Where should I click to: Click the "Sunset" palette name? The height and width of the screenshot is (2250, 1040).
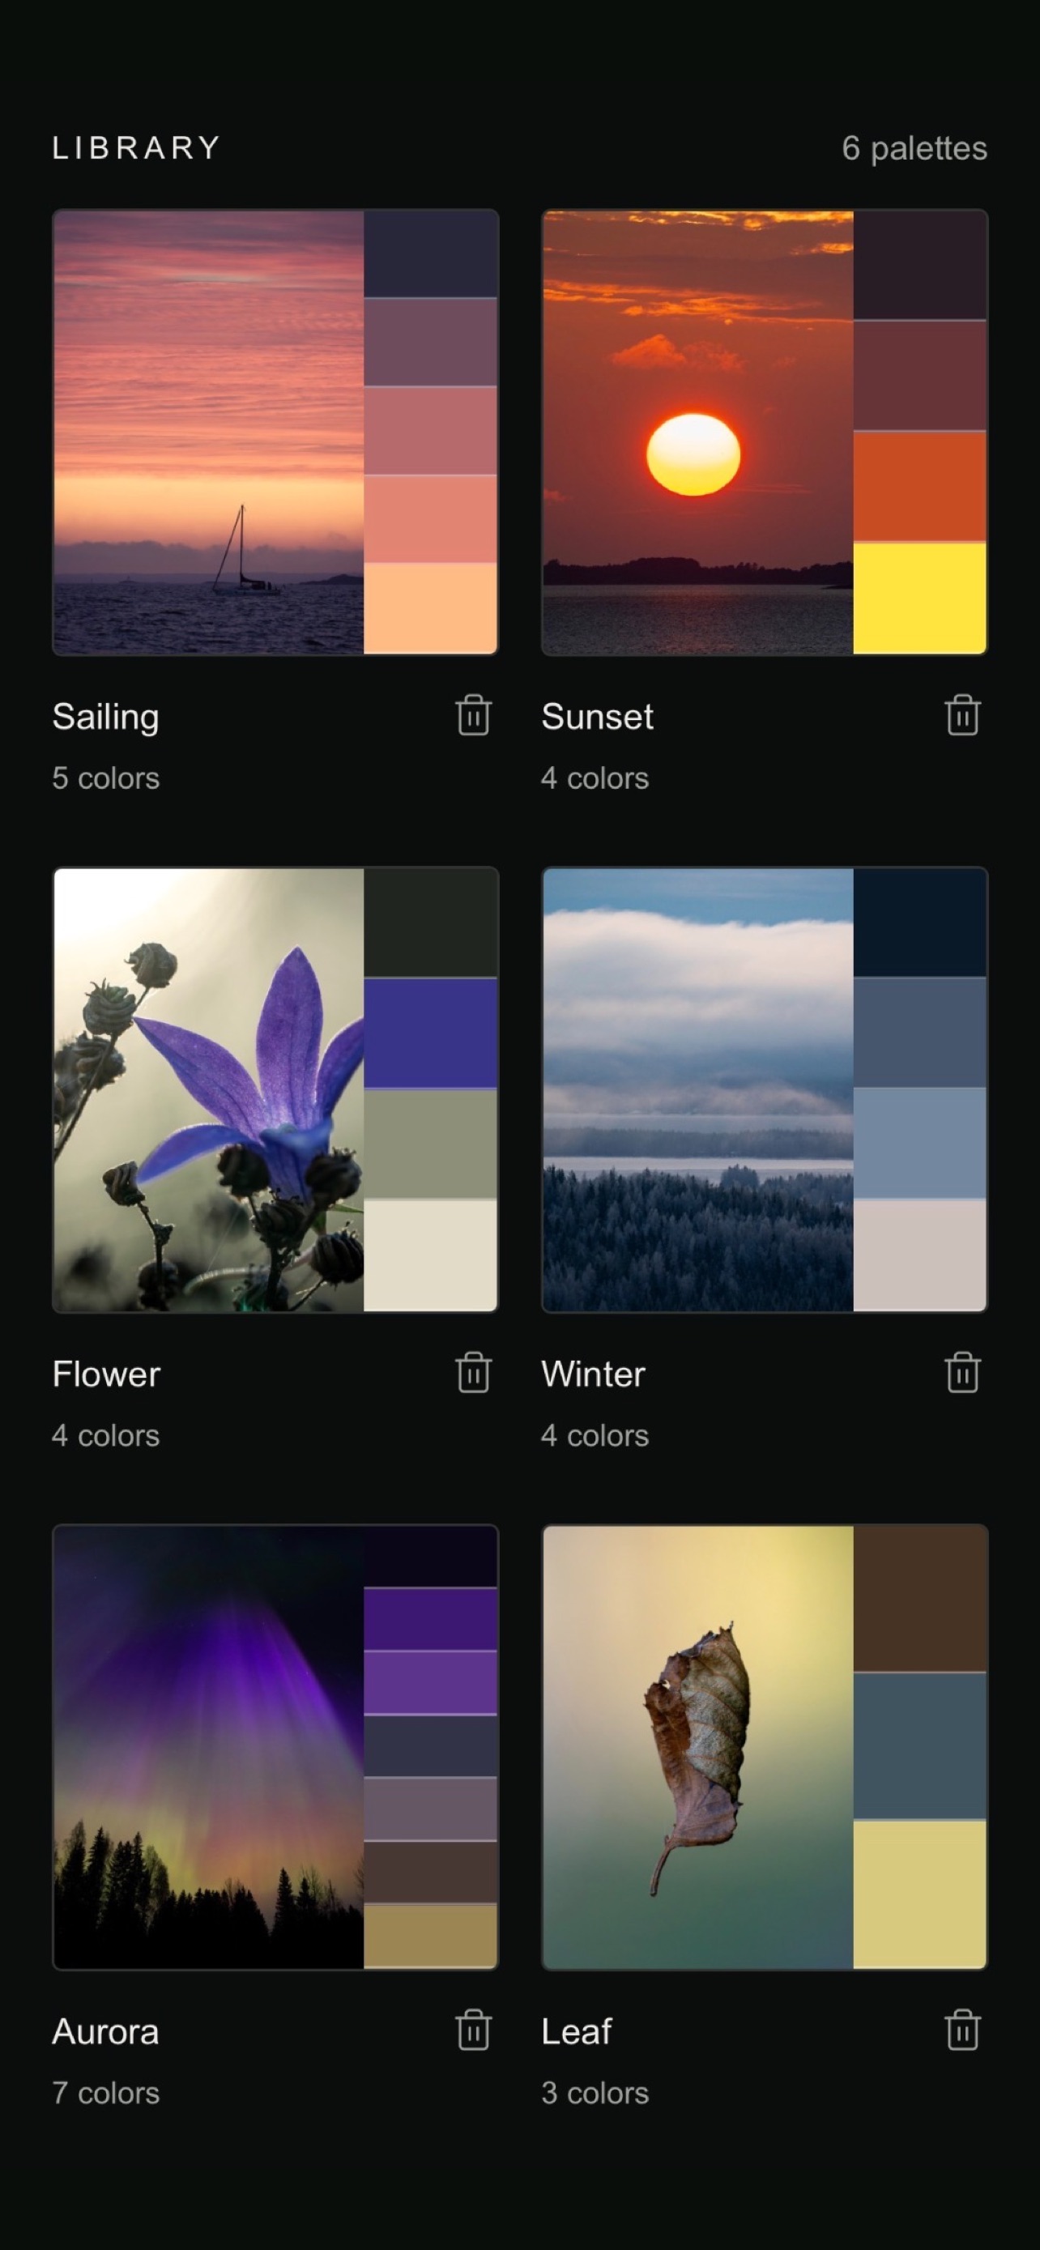click(x=597, y=717)
